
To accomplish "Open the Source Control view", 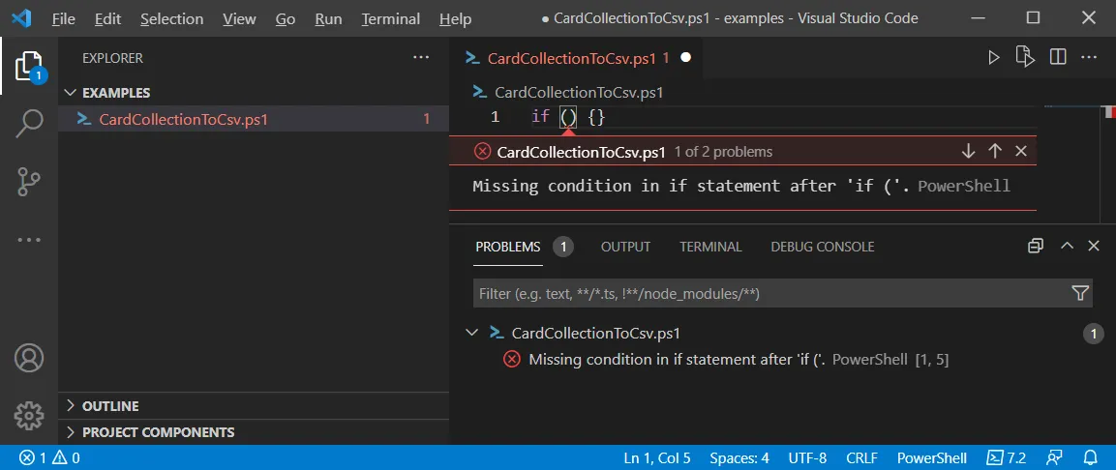I will pos(29,182).
